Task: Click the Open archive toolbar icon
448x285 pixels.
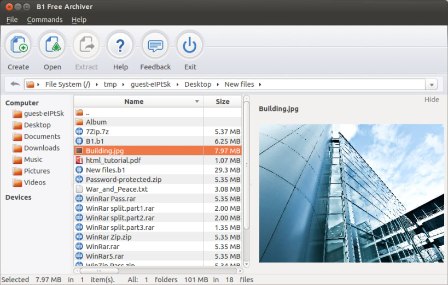Action: [x=53, y=46]
